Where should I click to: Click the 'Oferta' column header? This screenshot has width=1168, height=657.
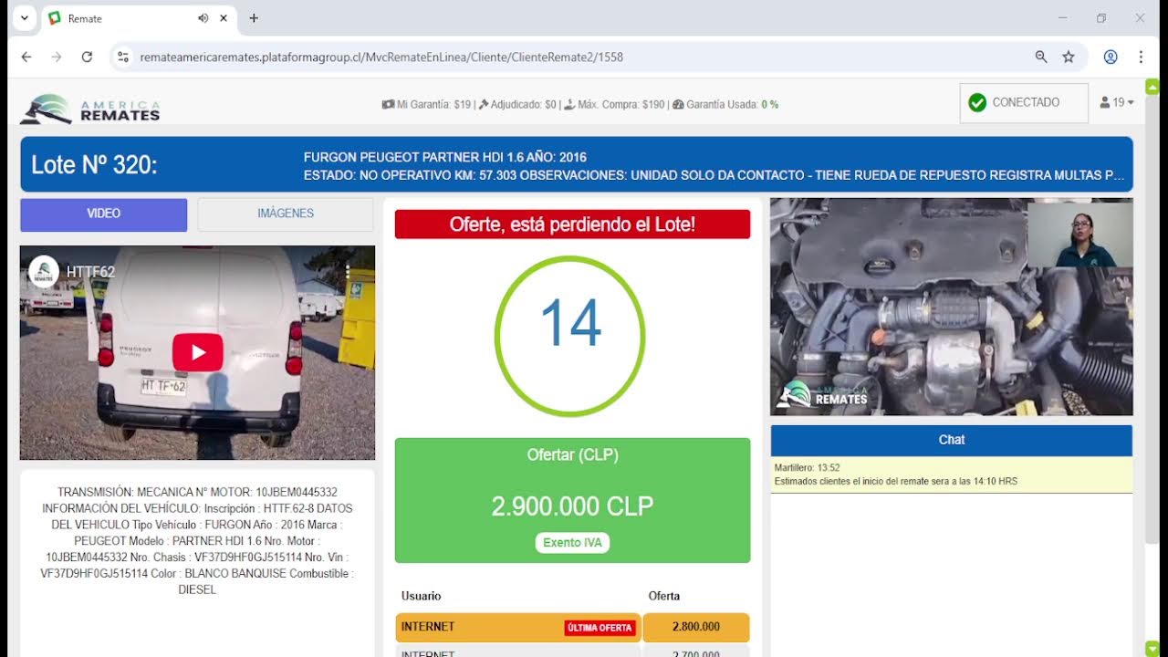pyautogui.click(x=664, y=596)
